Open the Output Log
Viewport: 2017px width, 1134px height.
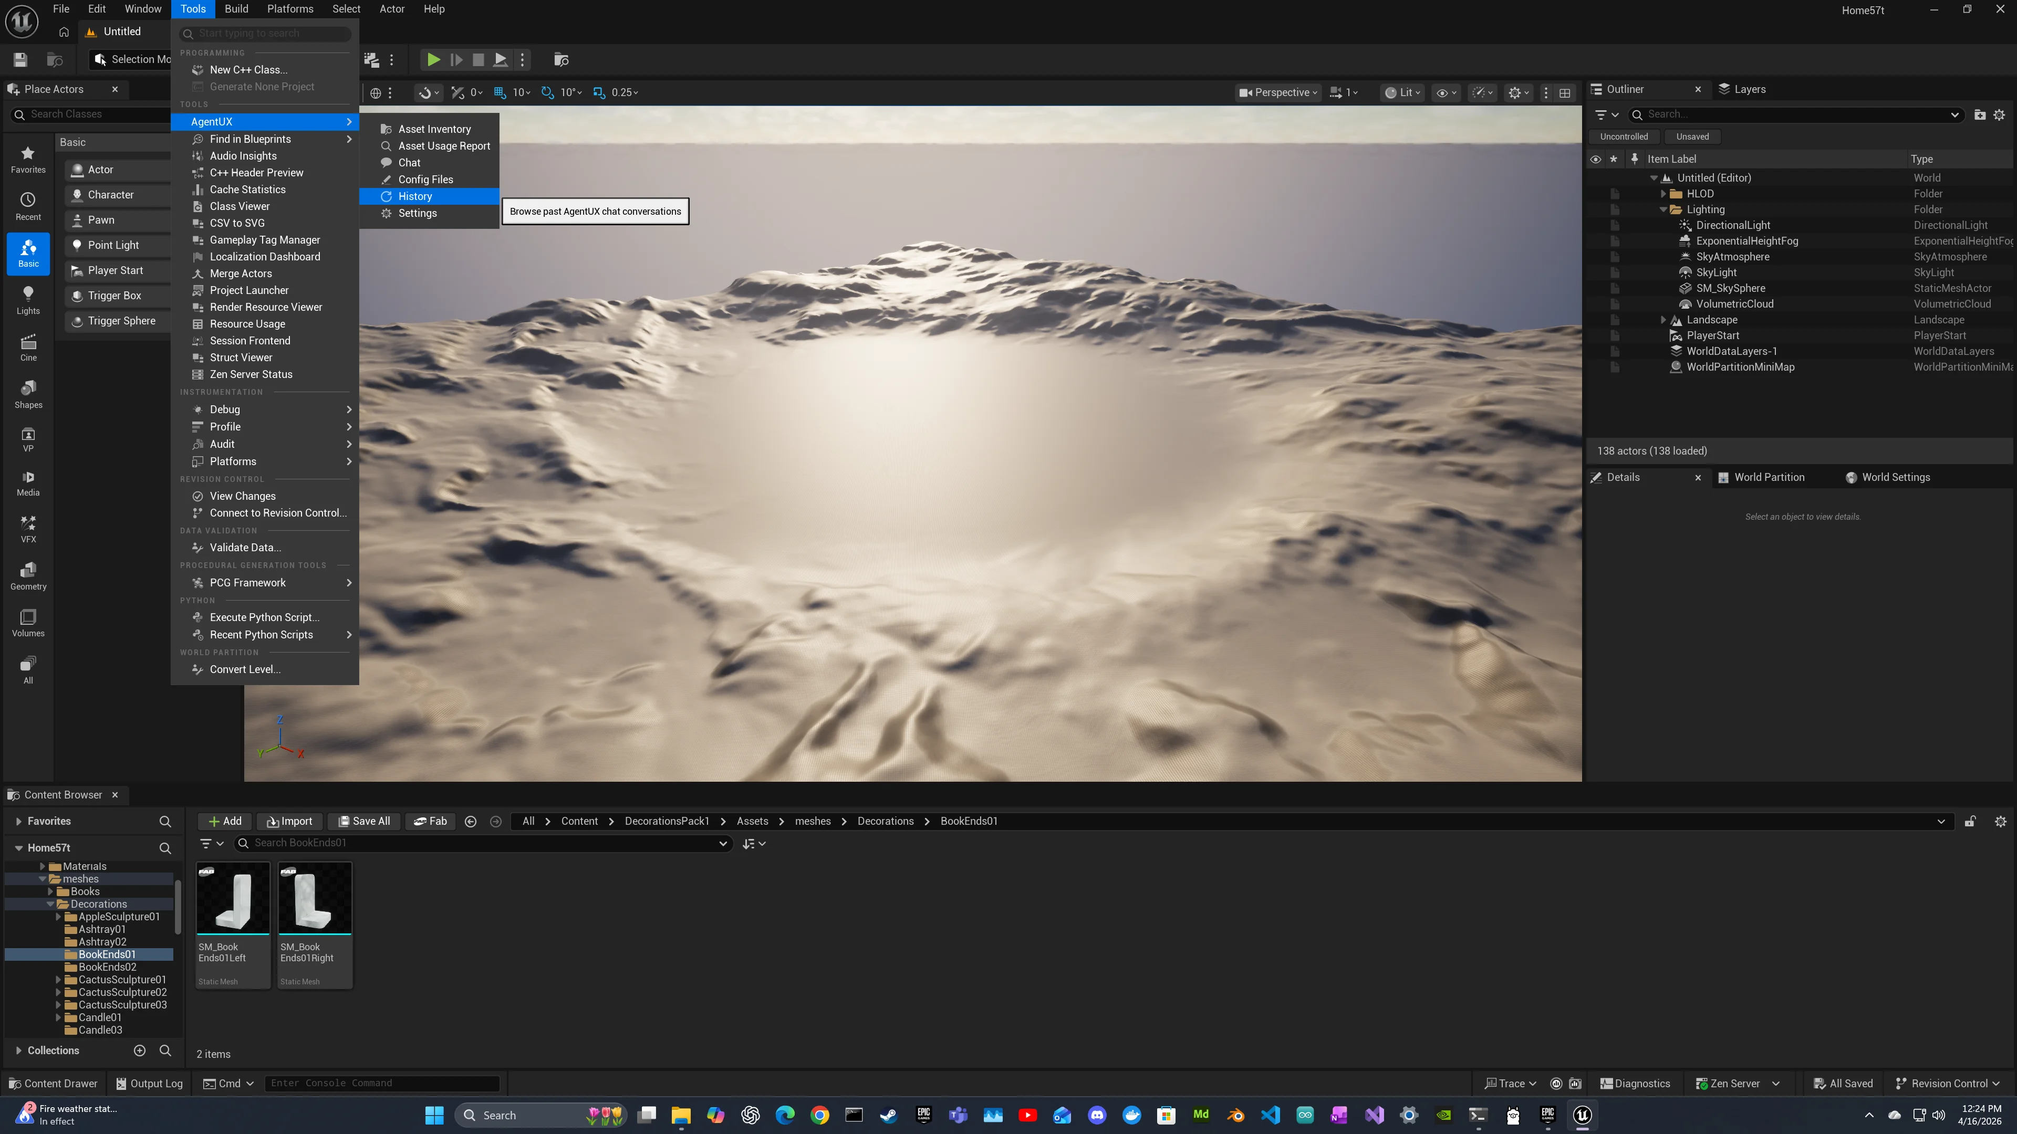tap(149, 1083)
